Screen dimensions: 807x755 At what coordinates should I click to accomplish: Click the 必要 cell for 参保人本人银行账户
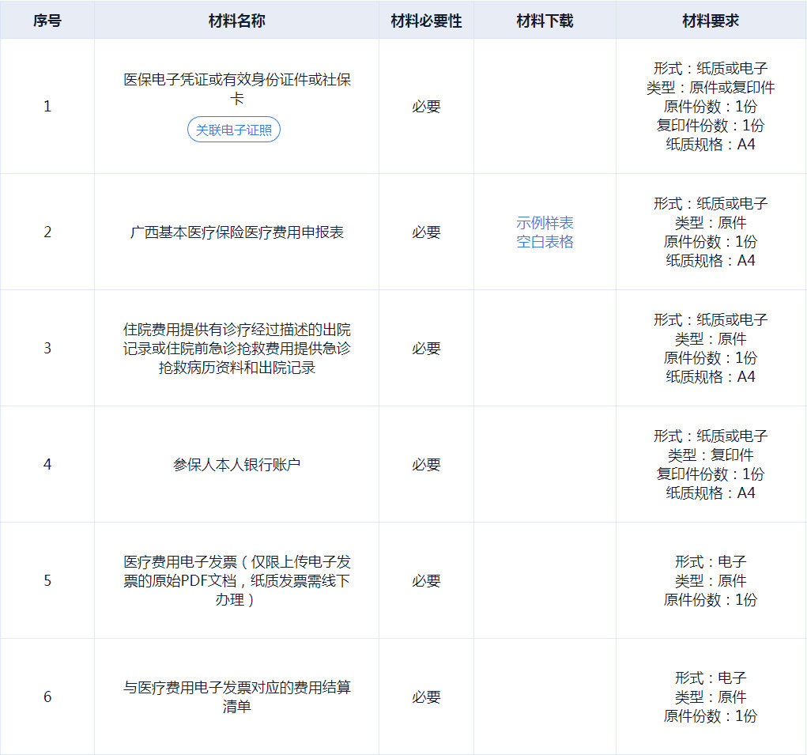[x=426, y=465]
